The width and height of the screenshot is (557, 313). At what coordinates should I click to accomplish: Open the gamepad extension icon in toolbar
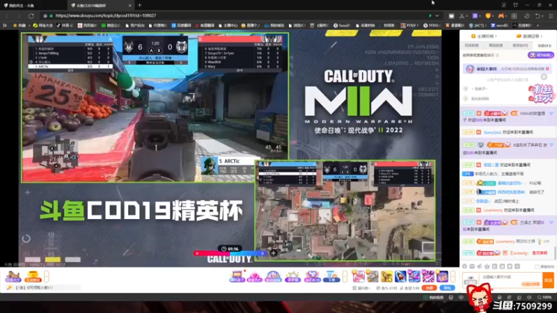[x=501, y=16]
